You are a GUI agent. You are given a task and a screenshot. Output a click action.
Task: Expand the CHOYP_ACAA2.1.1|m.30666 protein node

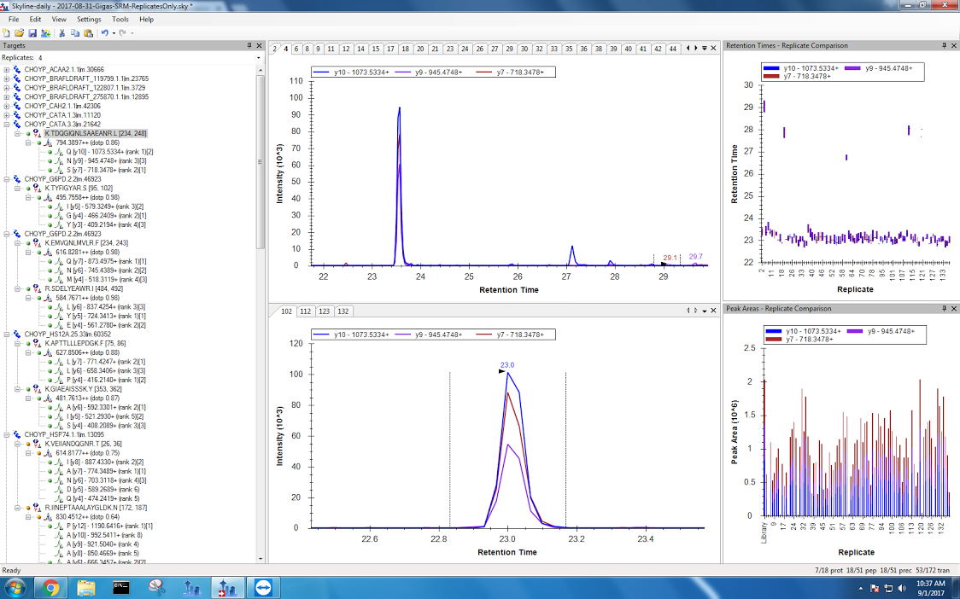tap(7, 70)
